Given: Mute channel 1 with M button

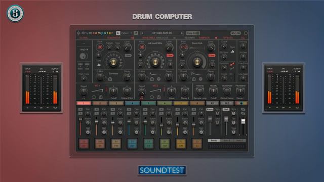Looking at the screenshot, I should (x=80, y=109).
